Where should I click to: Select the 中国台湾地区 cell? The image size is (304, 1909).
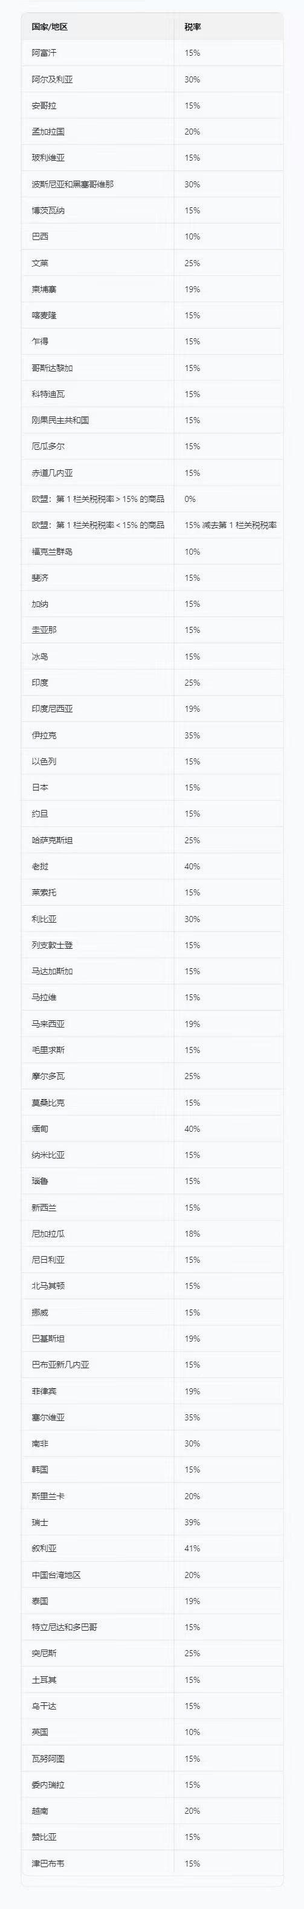(98, 1575)
